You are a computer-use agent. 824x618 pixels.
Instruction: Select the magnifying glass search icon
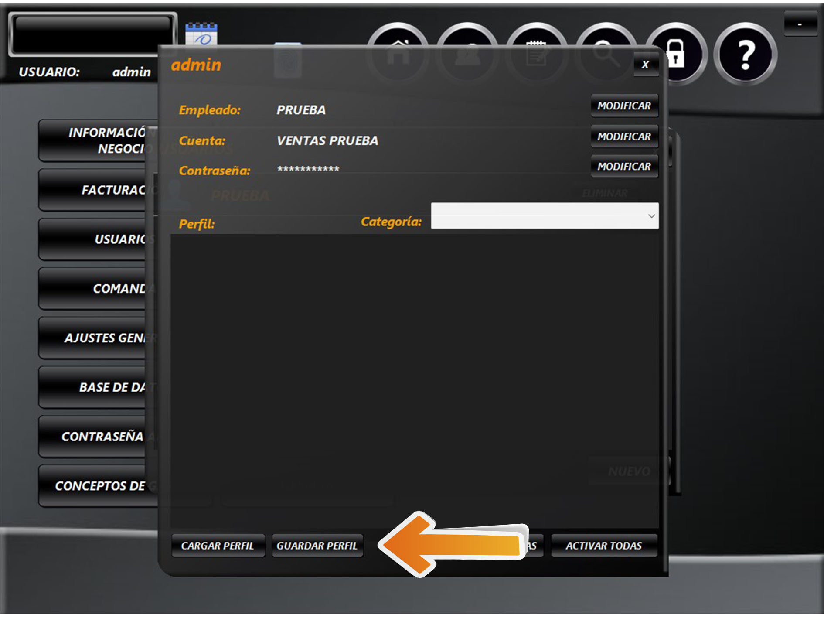pos(606,35)
